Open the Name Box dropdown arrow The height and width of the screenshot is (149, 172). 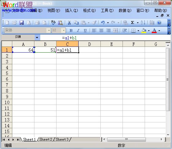pos(37,38)
